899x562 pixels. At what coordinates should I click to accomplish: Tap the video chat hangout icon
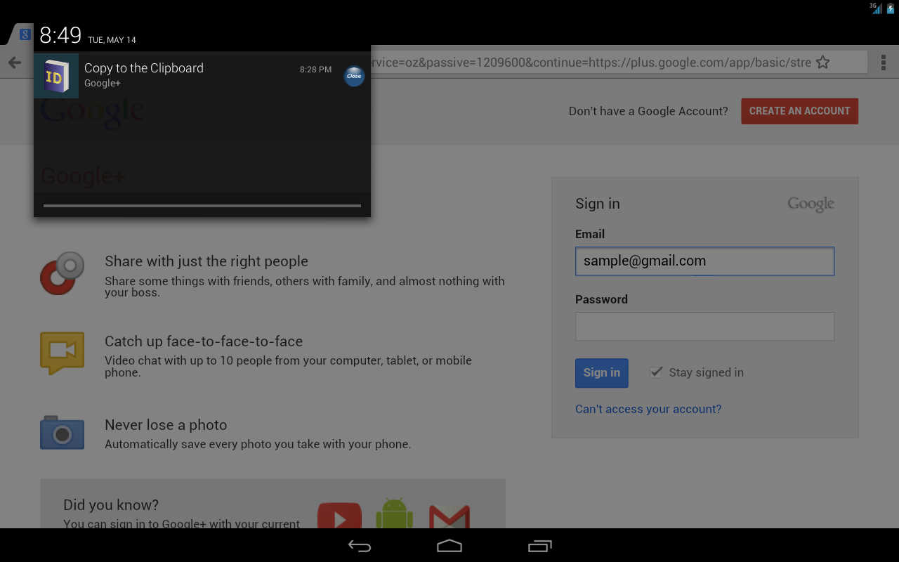tap(63, 353)
